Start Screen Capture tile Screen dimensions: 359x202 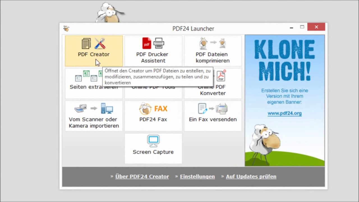pyautogui.click(x=153, y=148)
